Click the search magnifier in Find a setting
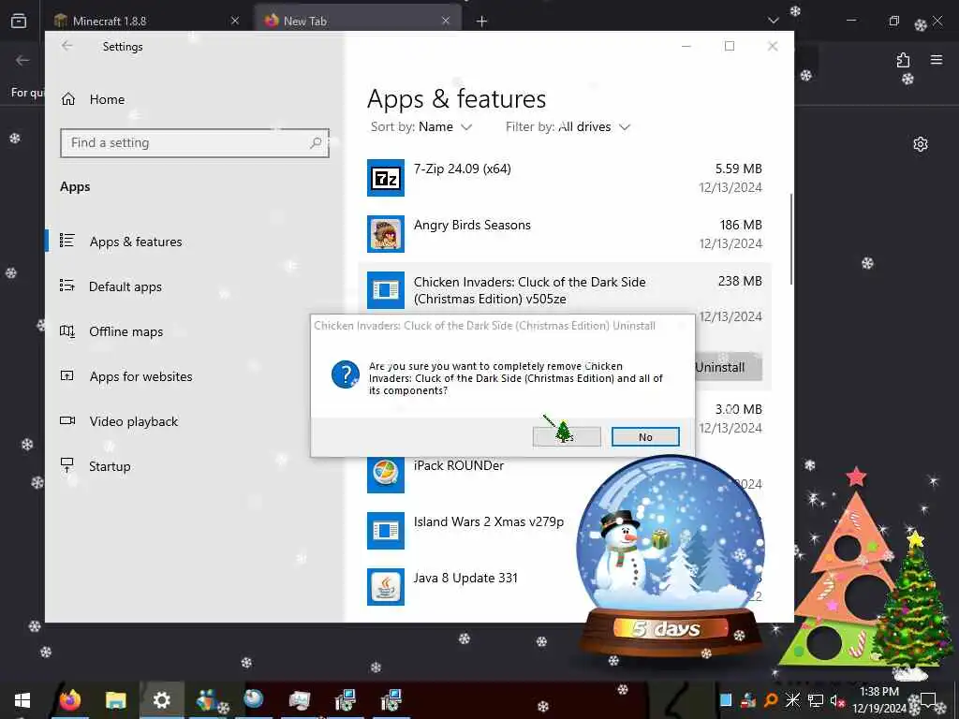This screenshot has width=959, height=719. 316,143
